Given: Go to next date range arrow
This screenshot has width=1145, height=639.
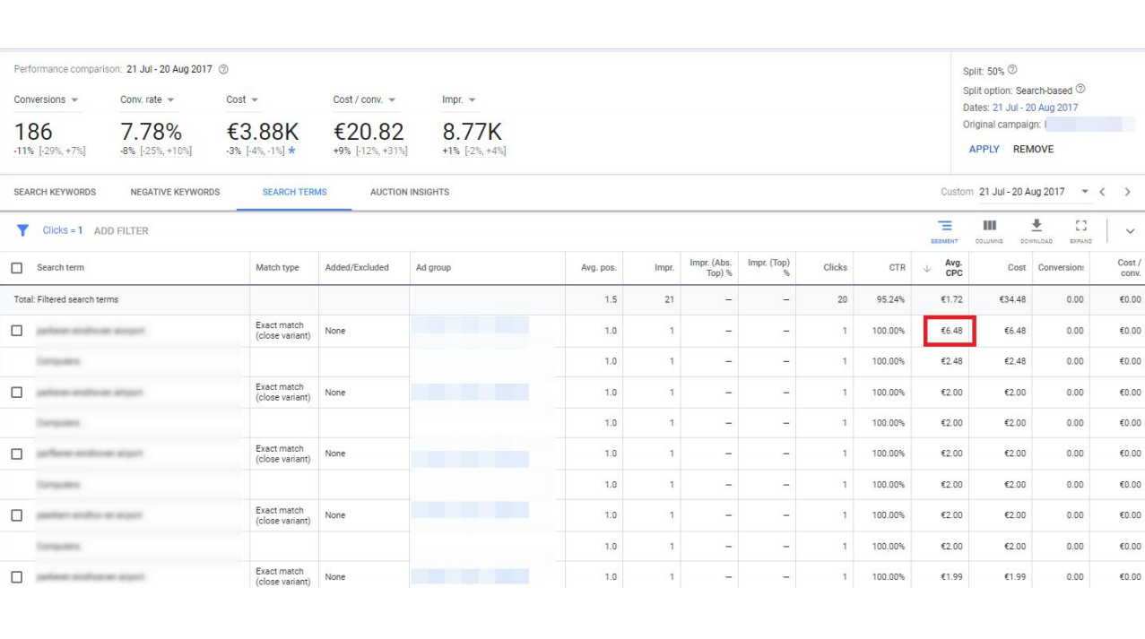Looking at the screenshot, I should click(1127, 192).
